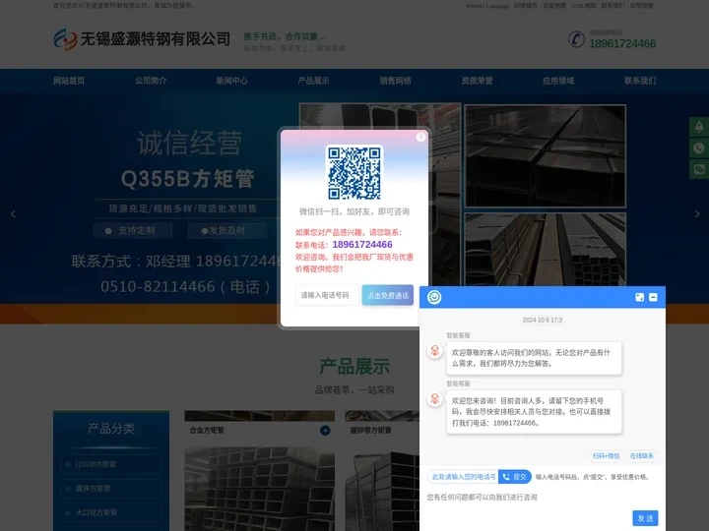Click the 产品分类 sidebar heading
Image resolution: width=709 pixels, height=531 pixels.
pyautogui.click(x=111, y=428)
